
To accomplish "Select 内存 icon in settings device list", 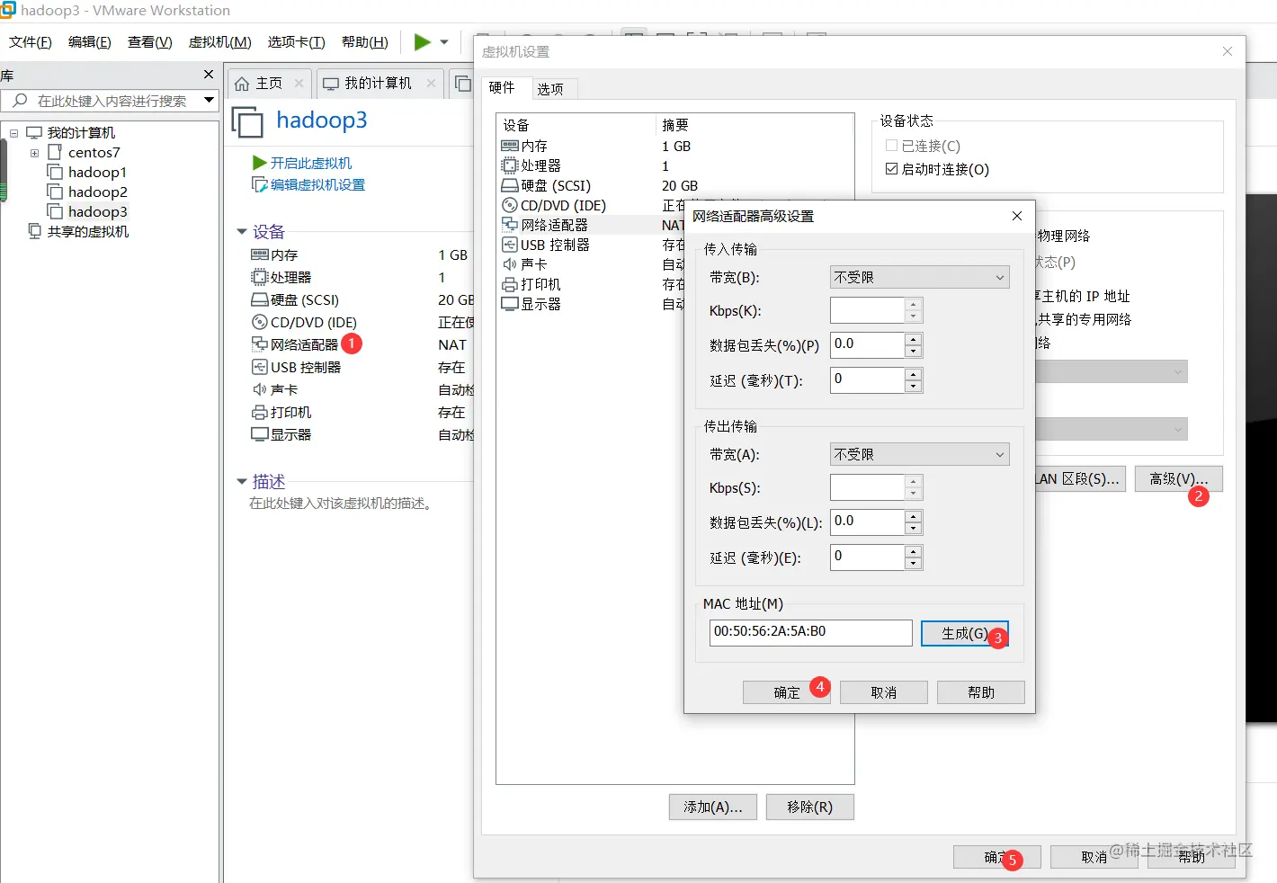I will pyautogui.click(x=509, y=146).
